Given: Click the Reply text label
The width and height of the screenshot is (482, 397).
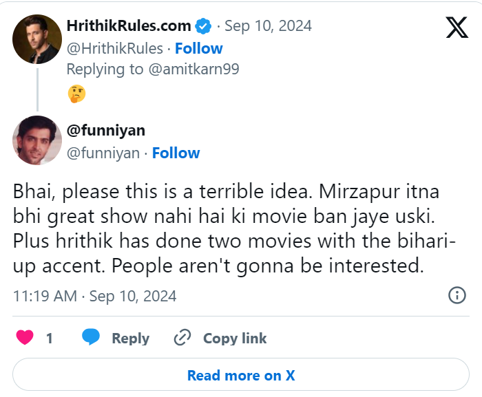Looking at the screenshot, I should (130, 338).
